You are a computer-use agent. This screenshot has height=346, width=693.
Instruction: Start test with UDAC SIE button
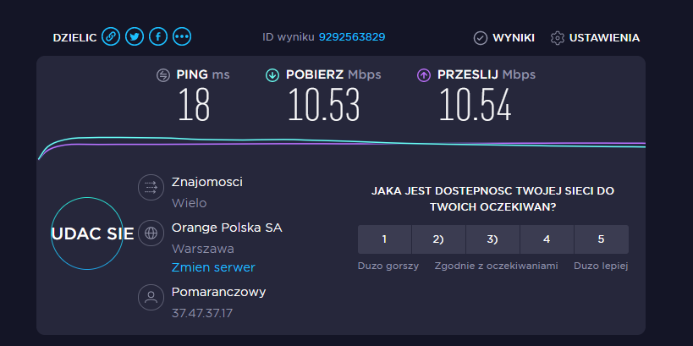click(x=87, y=233)
